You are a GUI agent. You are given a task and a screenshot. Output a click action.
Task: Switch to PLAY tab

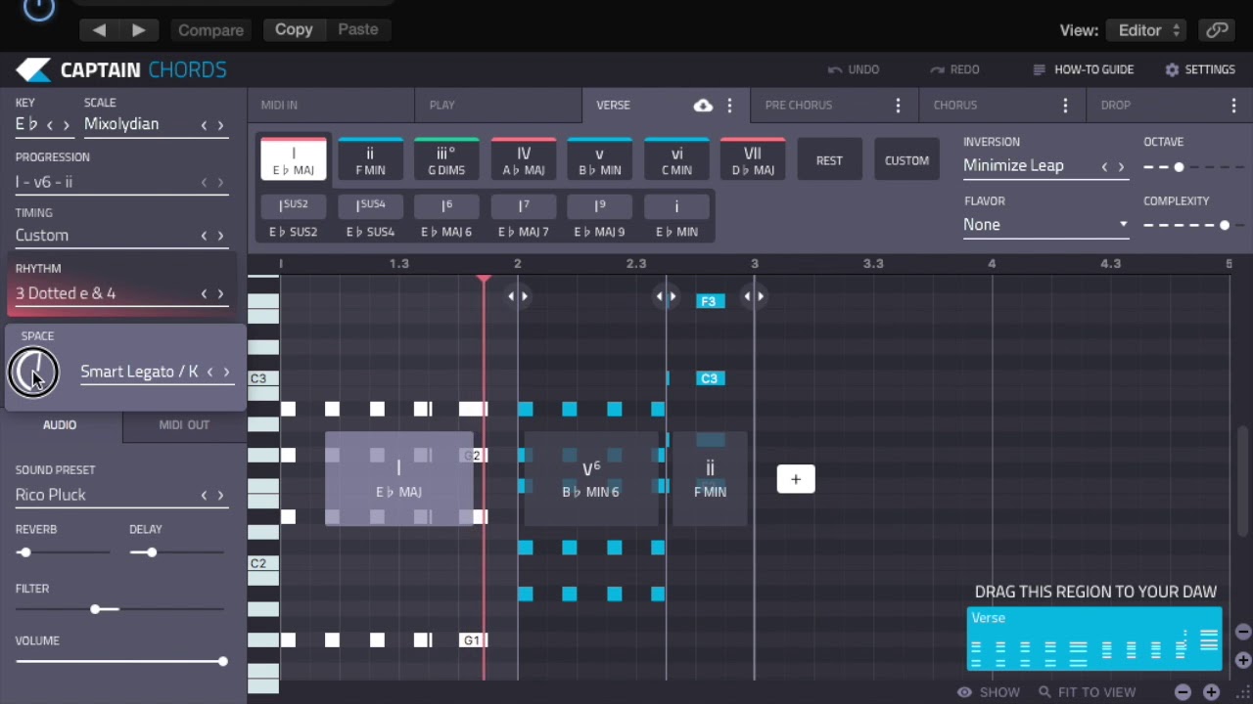(498, 105)
